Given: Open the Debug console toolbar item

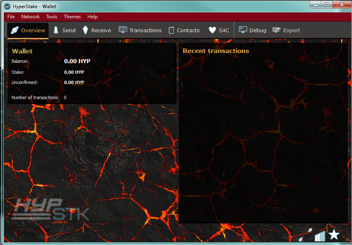Looking at the screenshot, I should tap(252, 31).
